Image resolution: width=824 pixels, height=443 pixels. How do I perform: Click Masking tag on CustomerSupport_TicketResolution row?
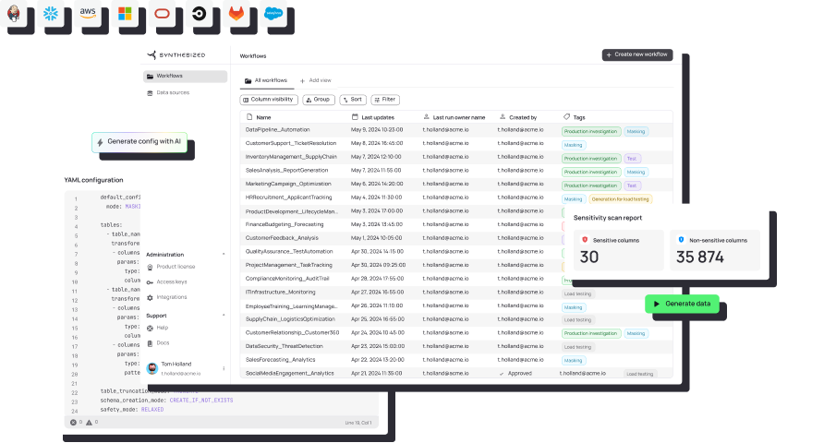(x=574, y=146)
